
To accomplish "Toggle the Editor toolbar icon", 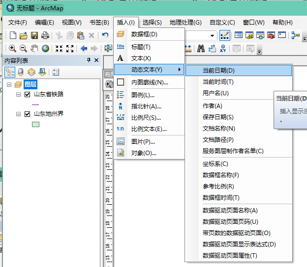I will 224,35.
